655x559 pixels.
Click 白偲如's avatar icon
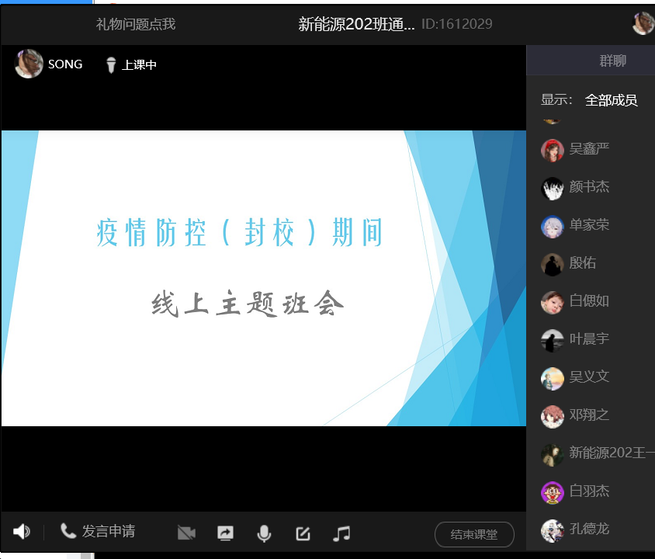[552, 302]
